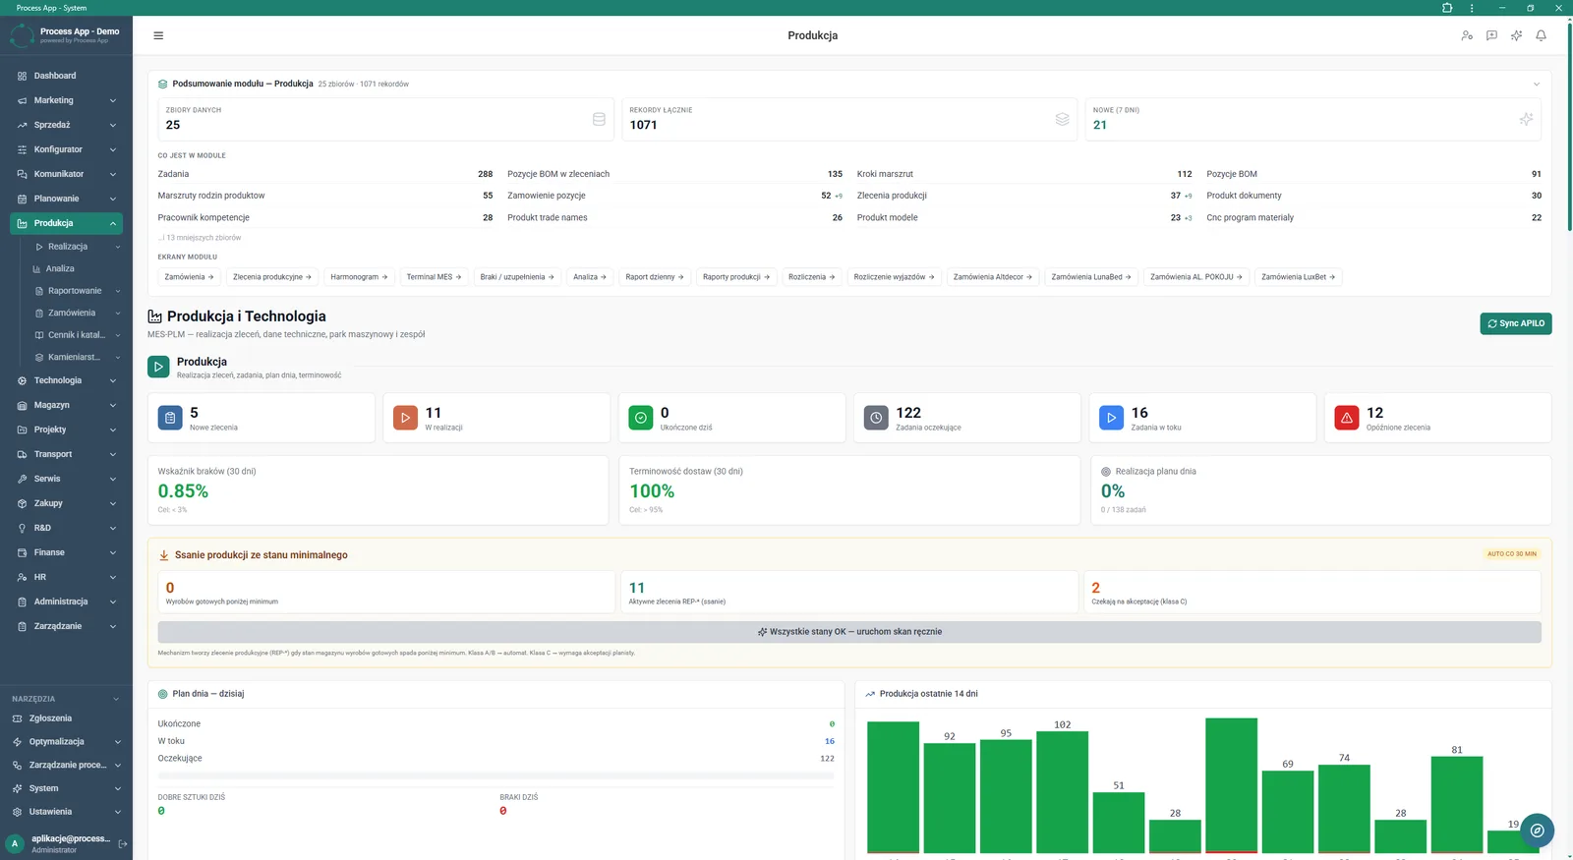
Task: Open the Harmonogram screen link
Action: coord(359,277)
